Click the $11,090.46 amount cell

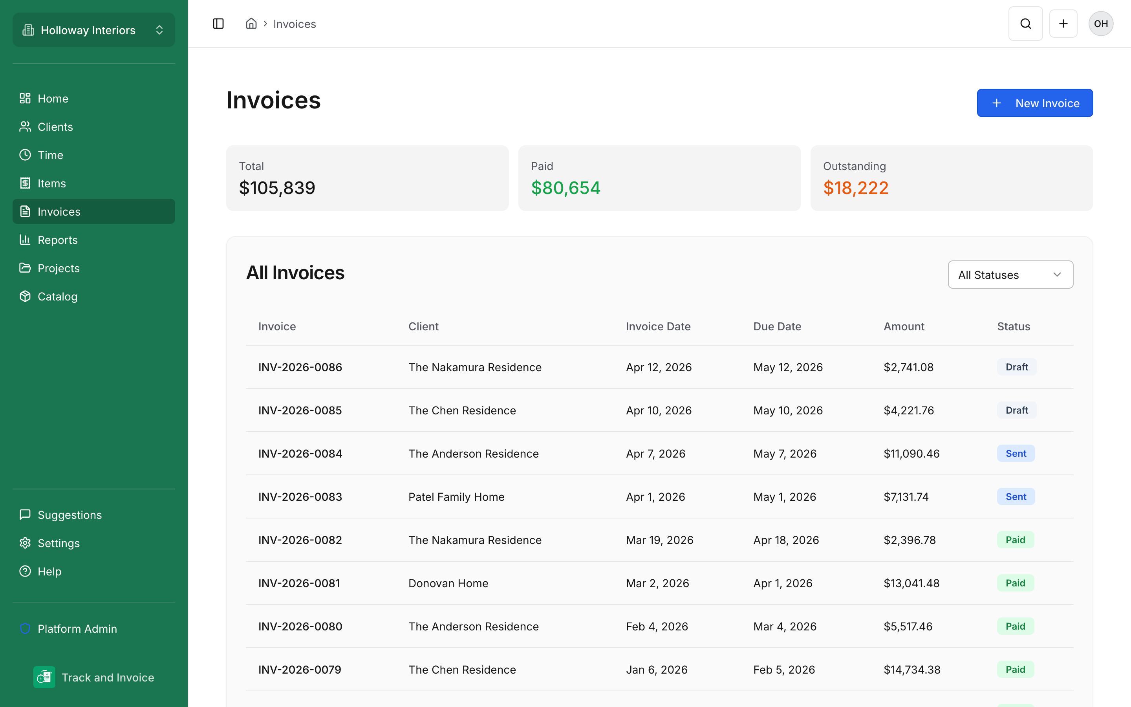911,454
